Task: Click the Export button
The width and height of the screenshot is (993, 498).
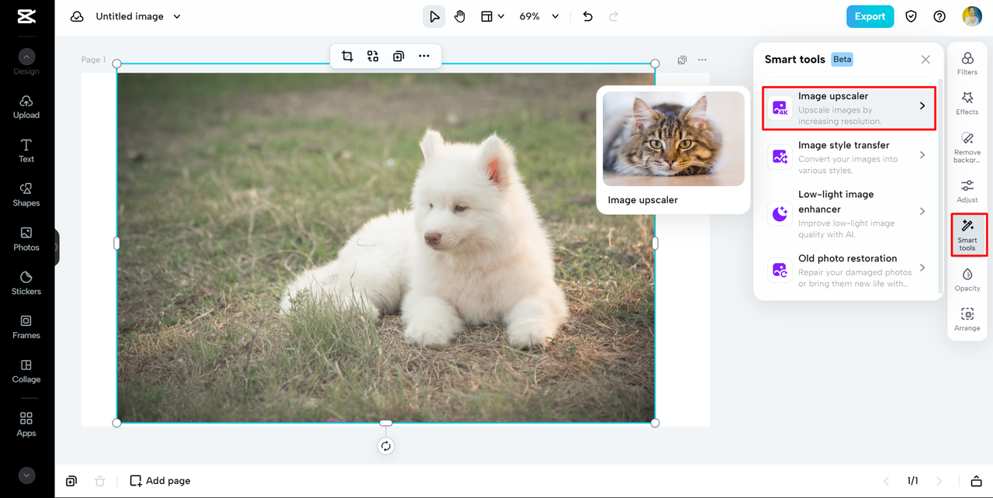Action: tap(870, 16)
